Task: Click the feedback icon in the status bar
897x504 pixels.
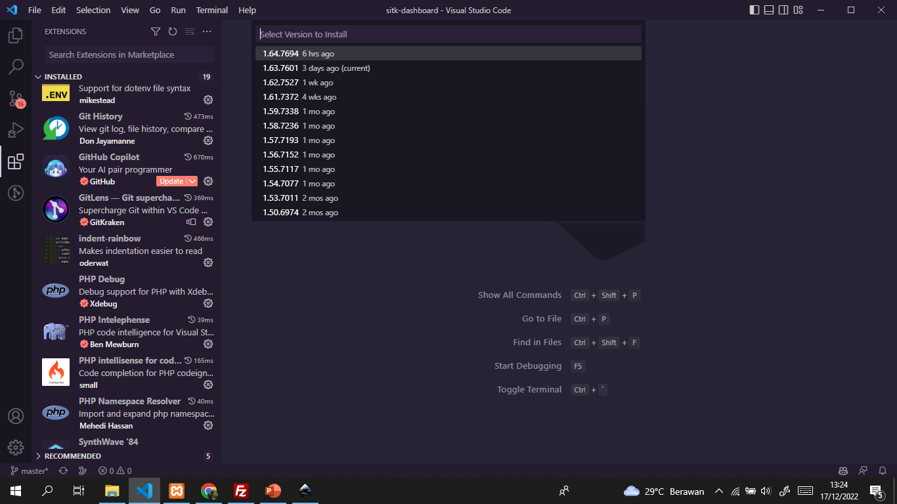Action: pos(863,471)
